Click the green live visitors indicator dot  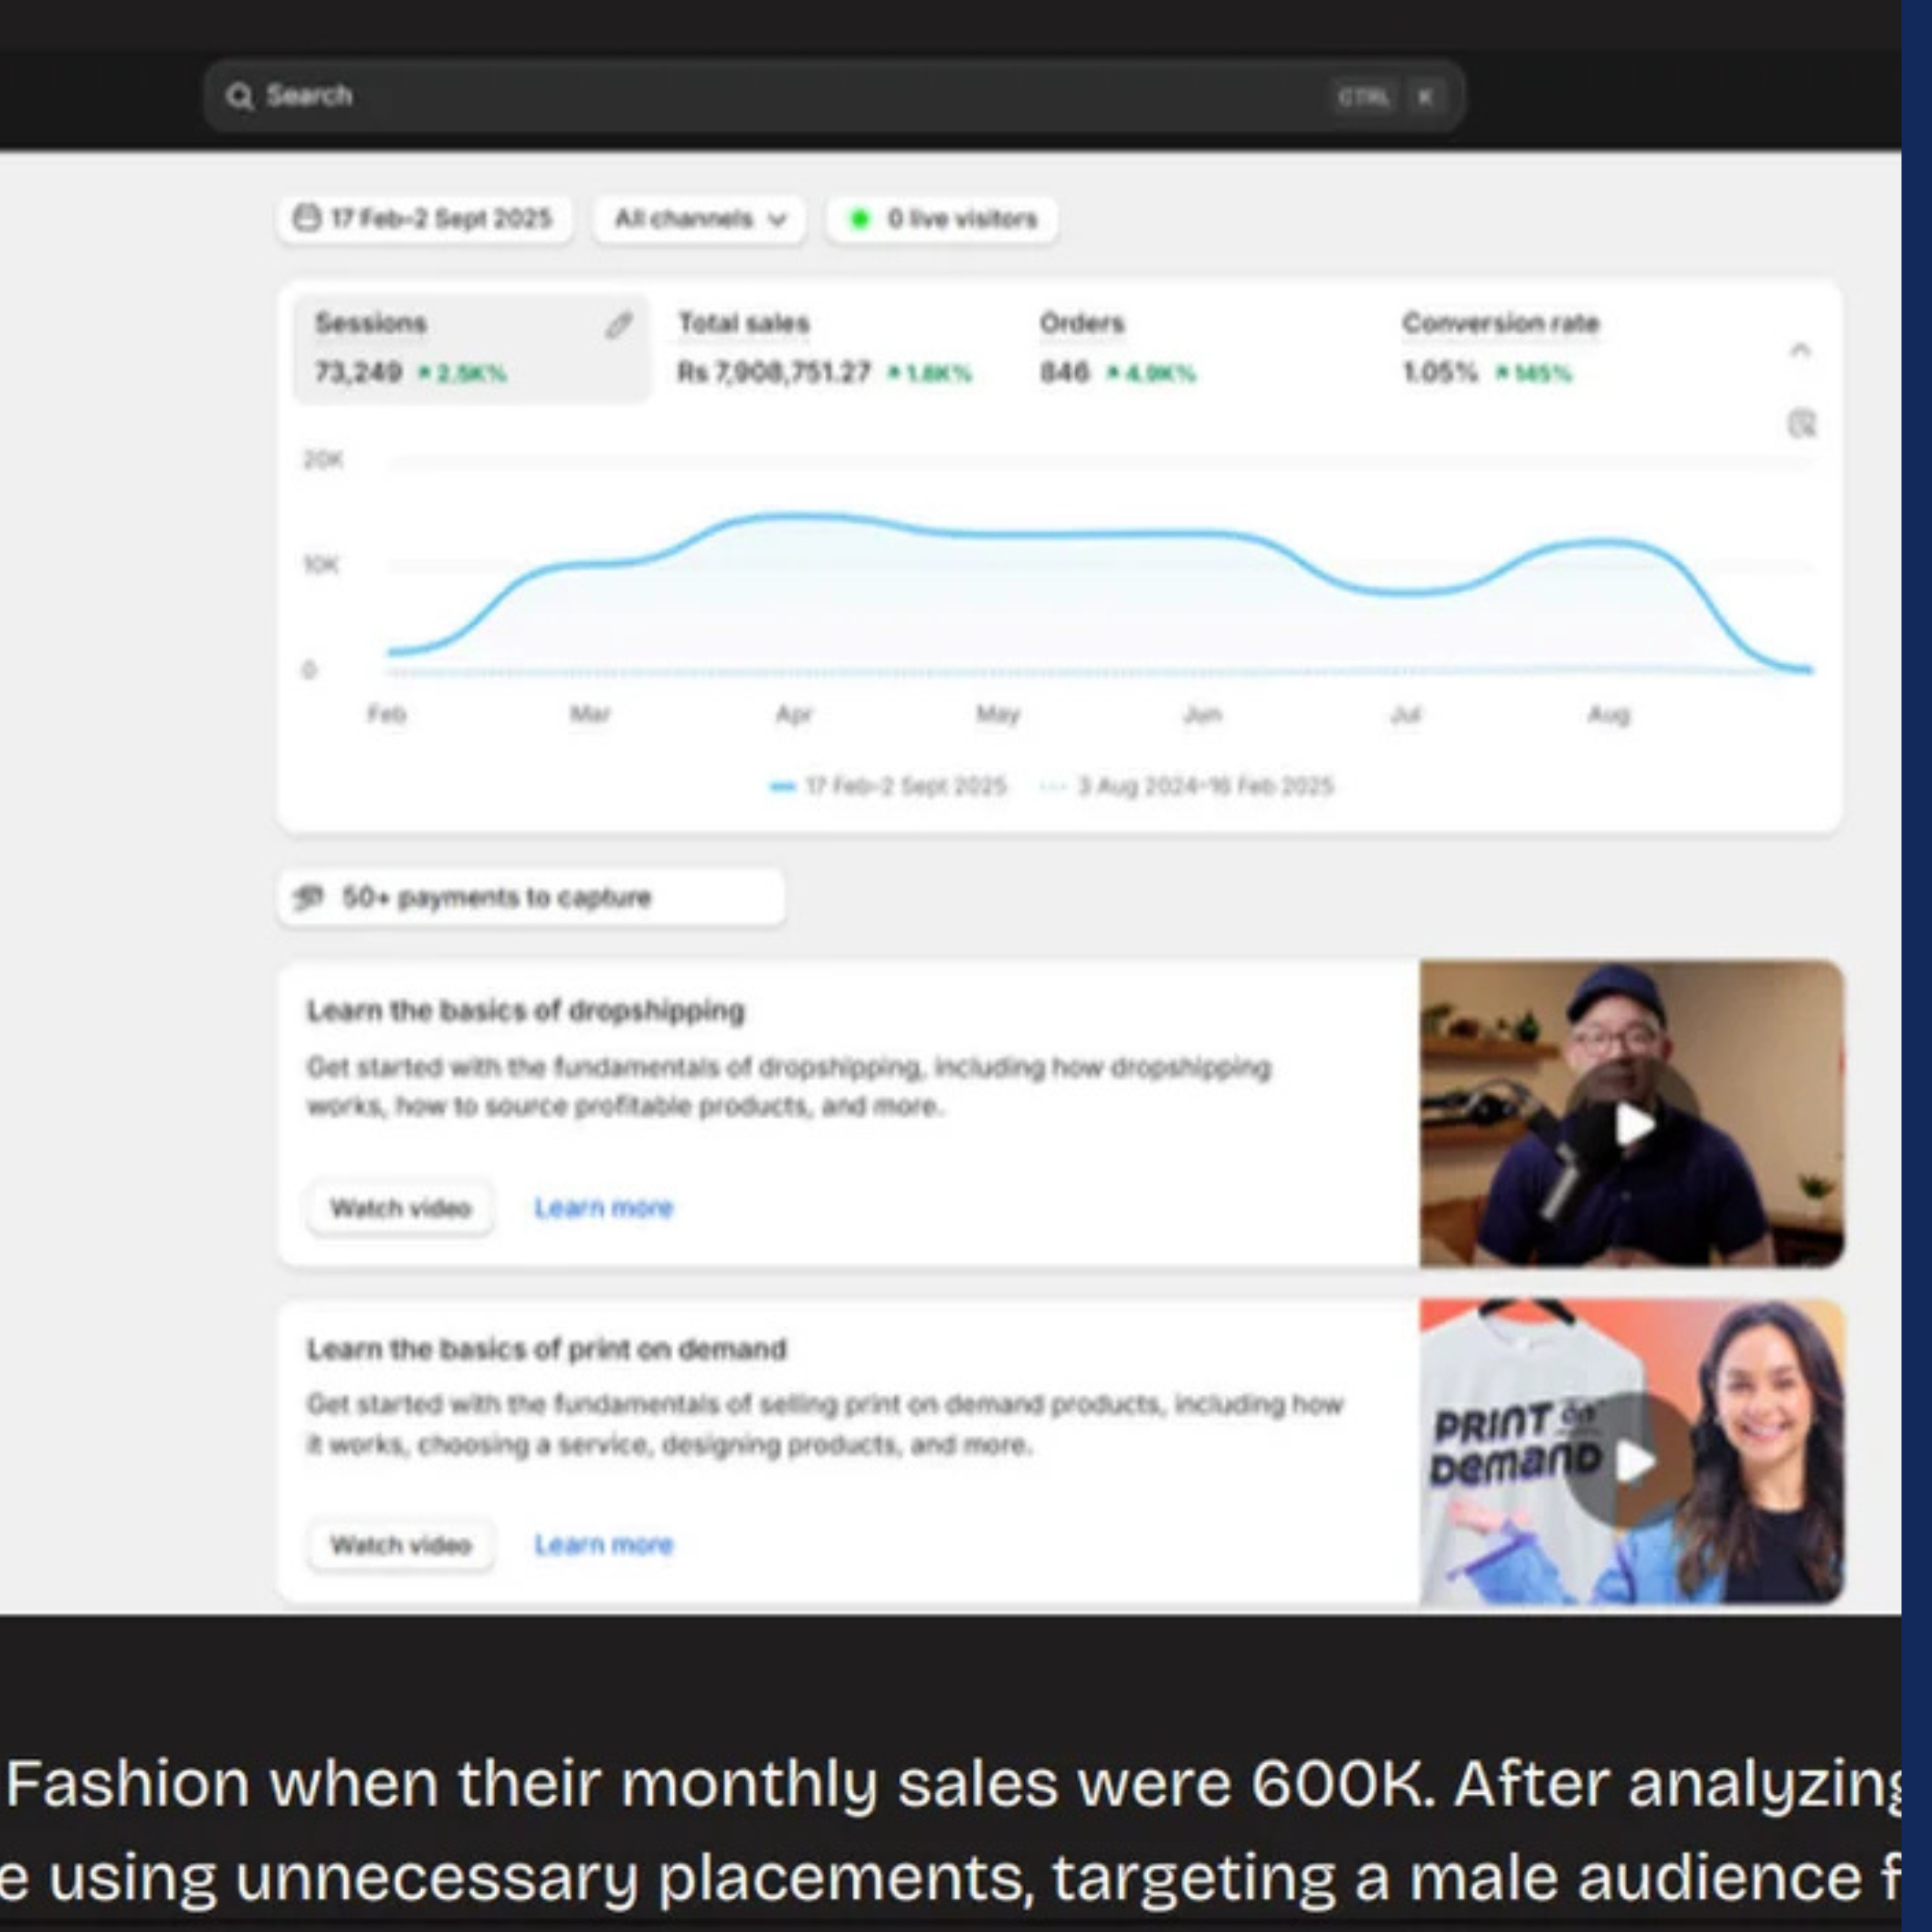coord(859,219)
